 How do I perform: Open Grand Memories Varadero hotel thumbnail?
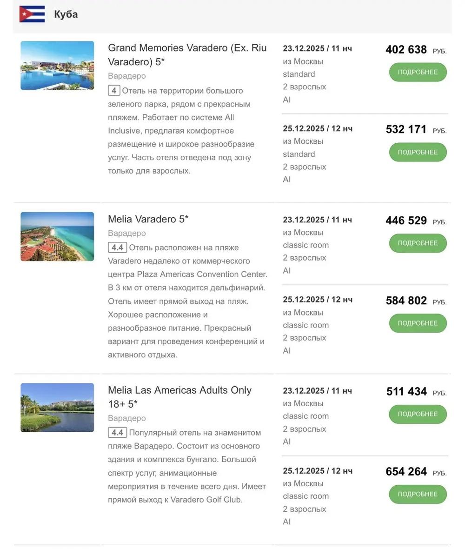(x=57, y=66)
